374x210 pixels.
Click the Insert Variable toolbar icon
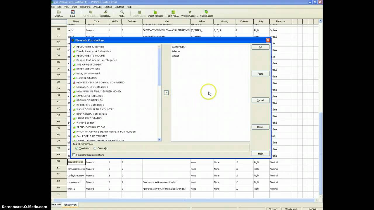pyautogui.click(x=155, y=14)
